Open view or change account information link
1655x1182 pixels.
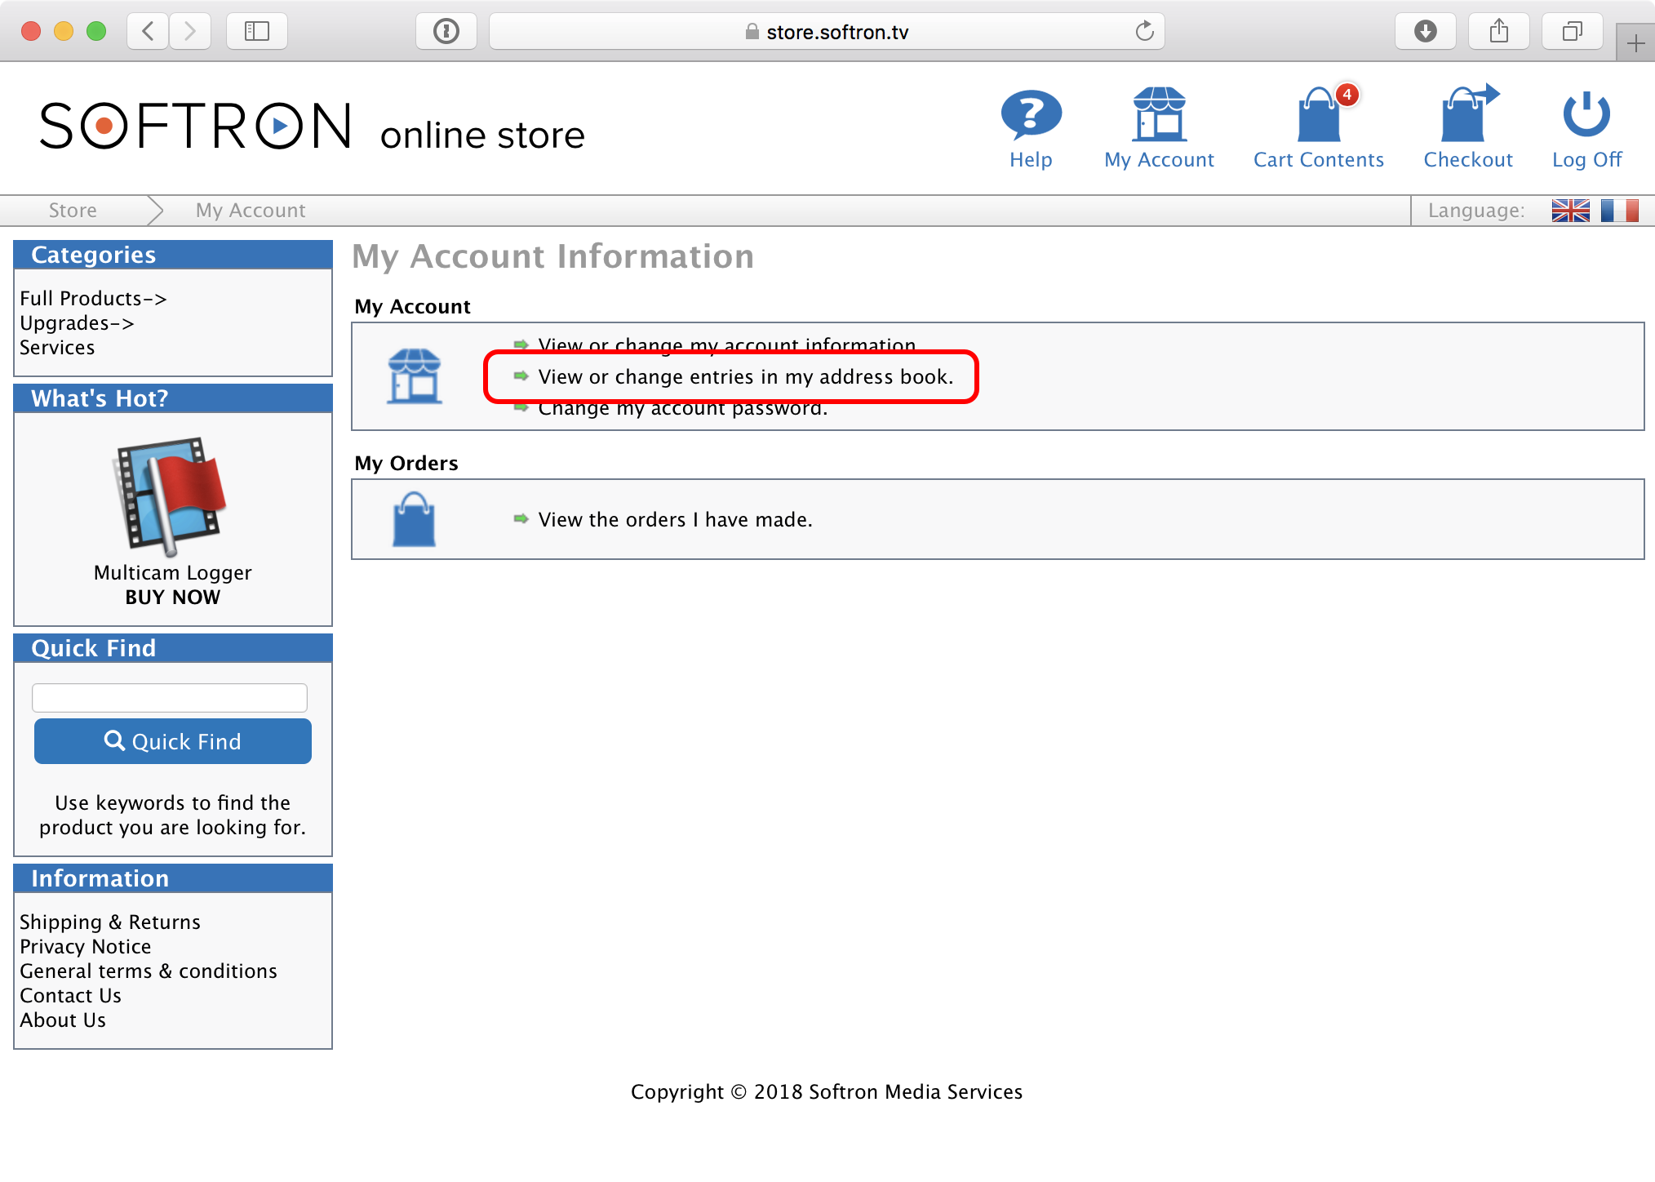727,345
